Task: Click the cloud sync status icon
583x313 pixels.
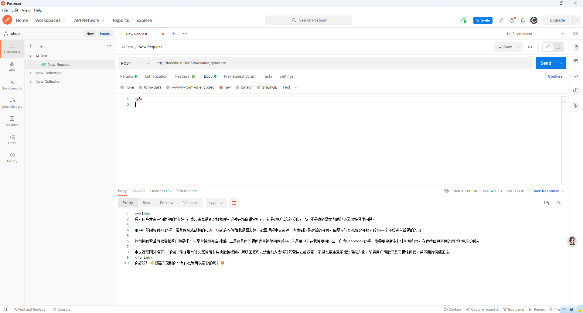Action: [463, 20]
